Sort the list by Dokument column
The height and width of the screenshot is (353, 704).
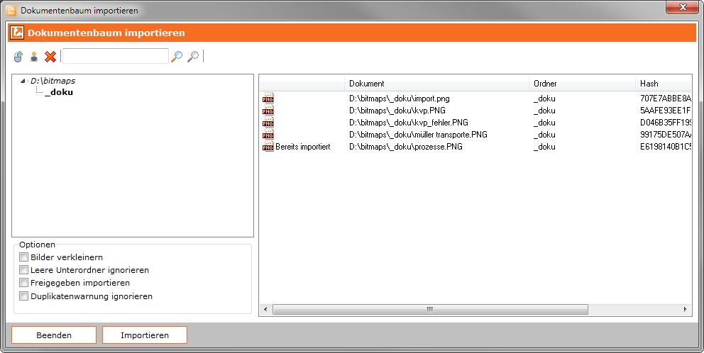click(436, 84)
